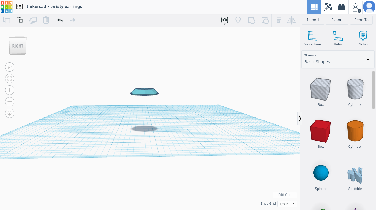This screenshot has height=210, width=376.
Task: Drop a new Workplane tool
Action: [x=312, y=38]
